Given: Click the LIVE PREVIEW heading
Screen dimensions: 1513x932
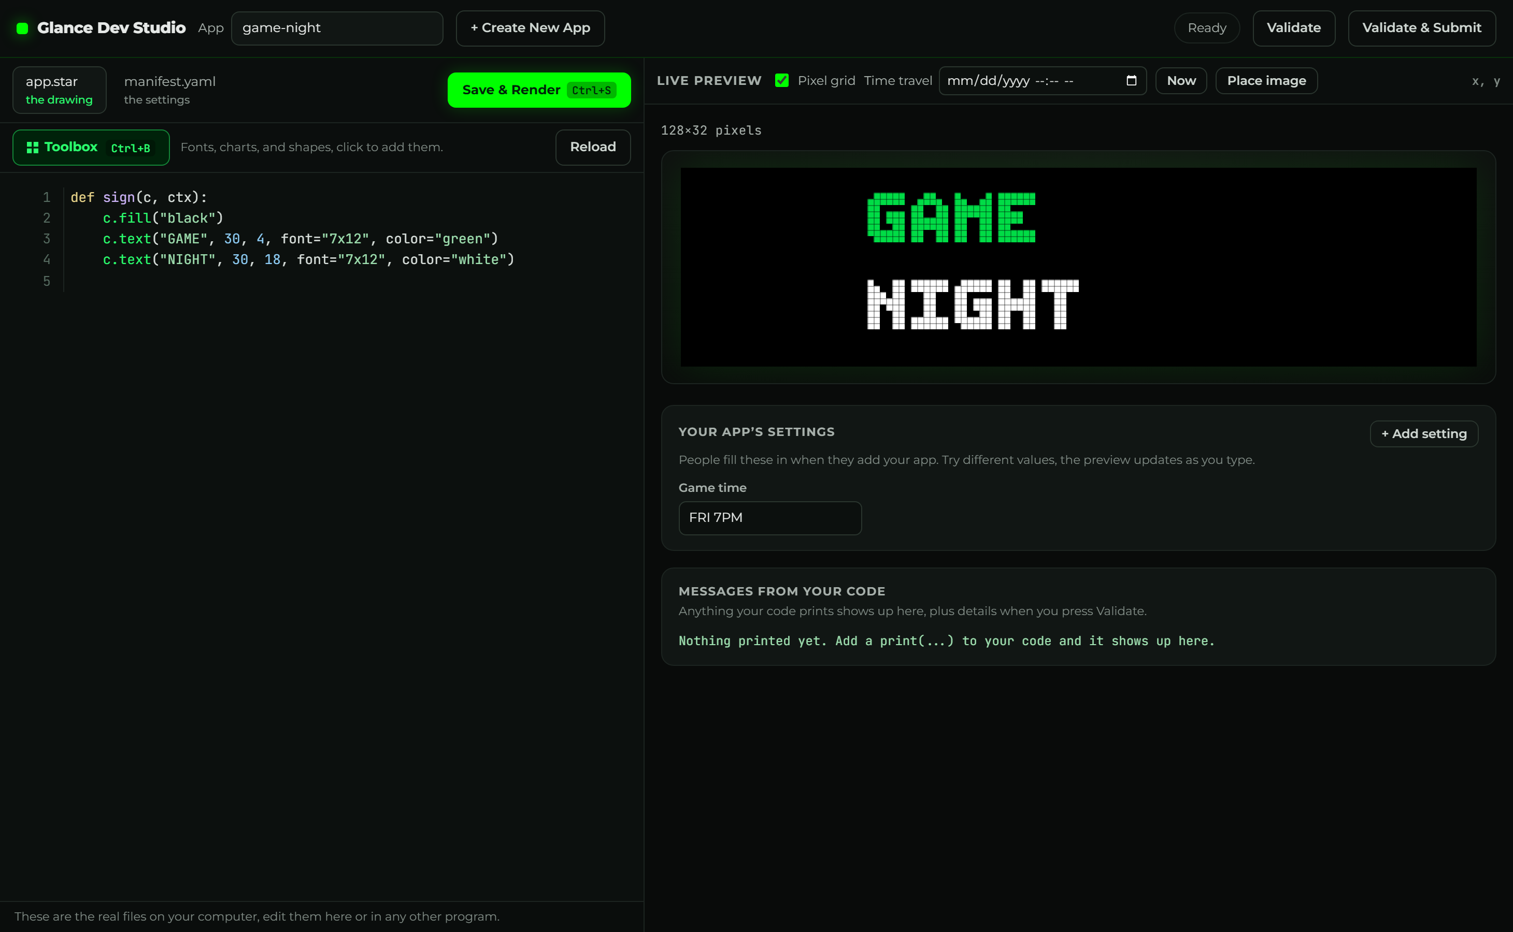Looking at the screenshot, I should coord(709,81).
